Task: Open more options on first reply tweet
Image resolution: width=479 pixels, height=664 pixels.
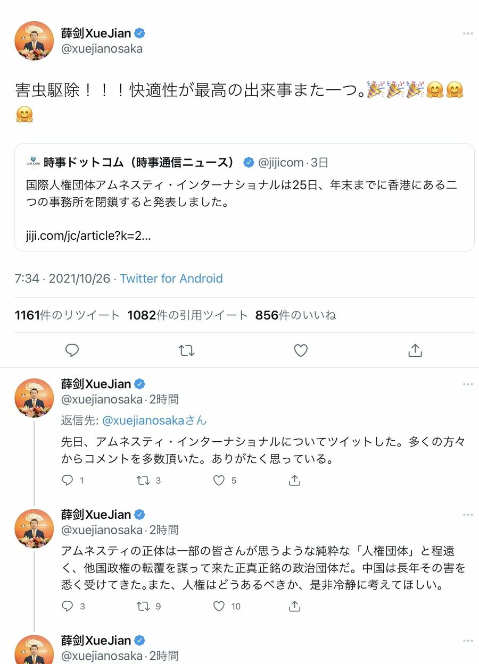Action: (x=467, y=384)
